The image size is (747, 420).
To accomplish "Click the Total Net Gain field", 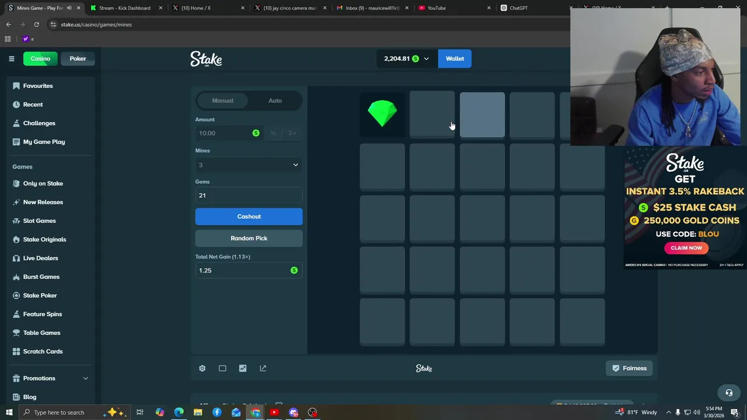I will (249, 270).
